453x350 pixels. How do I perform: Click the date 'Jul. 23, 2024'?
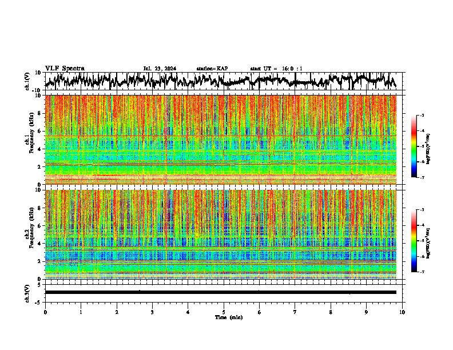click(x=160, y=69)
